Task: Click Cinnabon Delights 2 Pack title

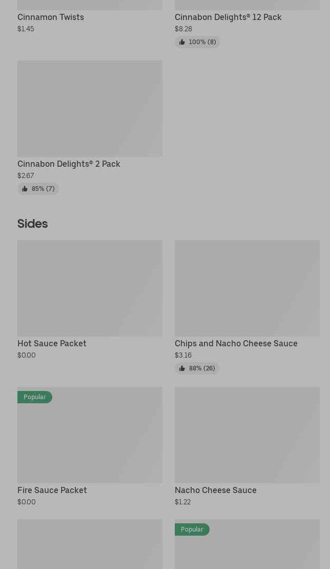Action: click(69, 164)
